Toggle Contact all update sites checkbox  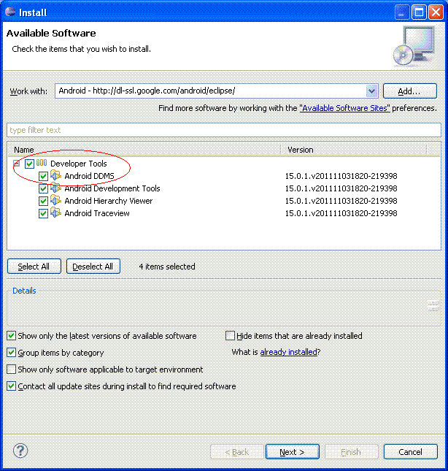coord(12,386)
